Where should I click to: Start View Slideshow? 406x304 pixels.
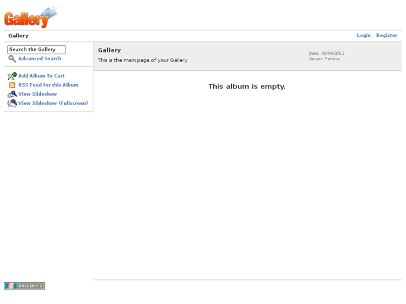[x=37, y=94]
